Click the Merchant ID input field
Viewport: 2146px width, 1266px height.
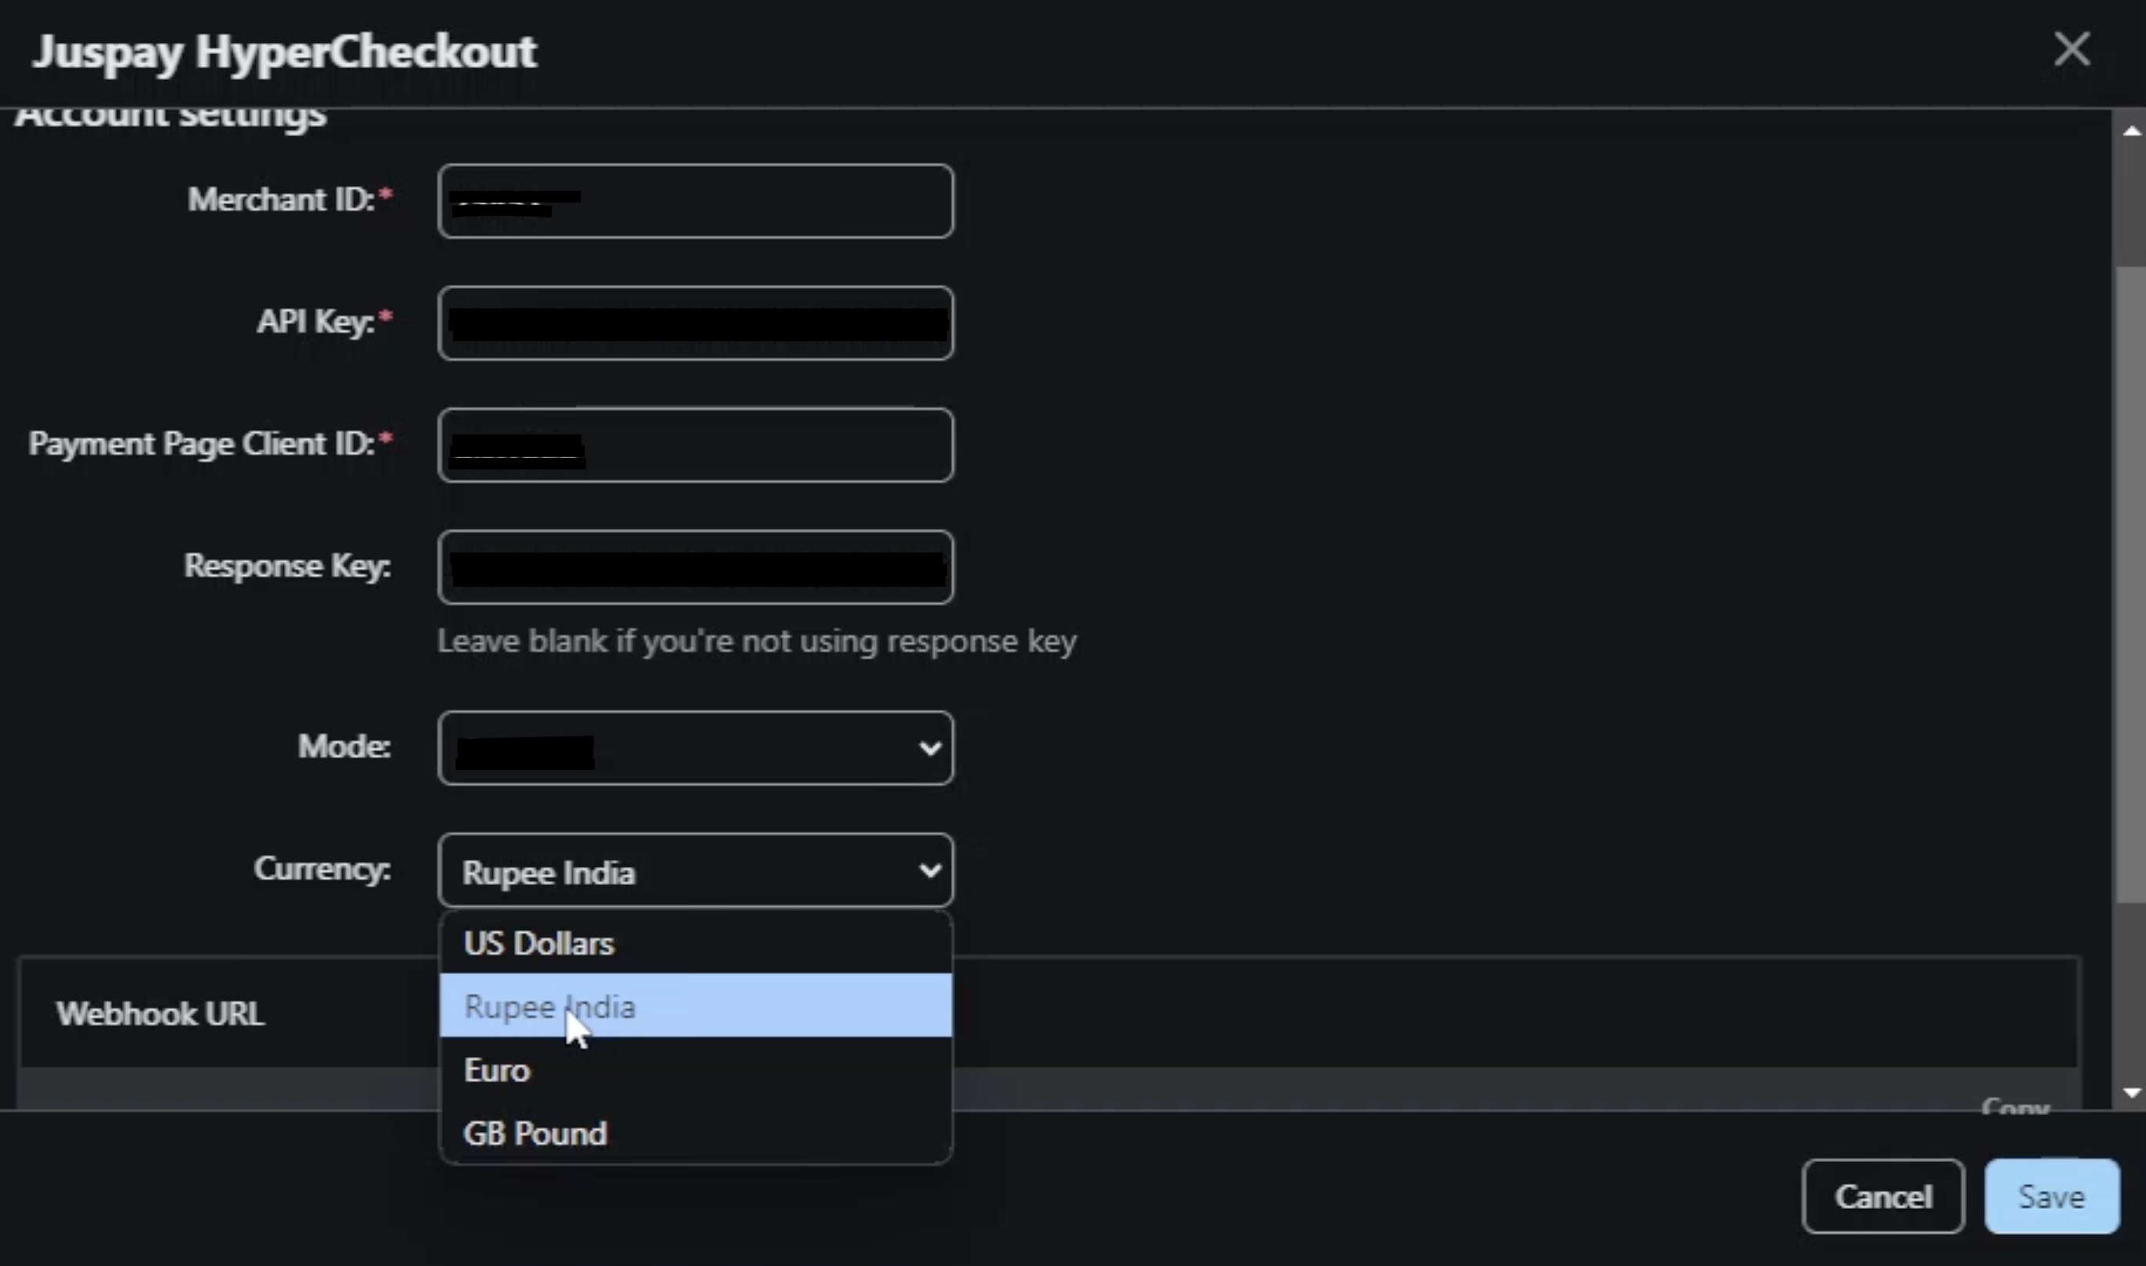click(x=696, y=201)
